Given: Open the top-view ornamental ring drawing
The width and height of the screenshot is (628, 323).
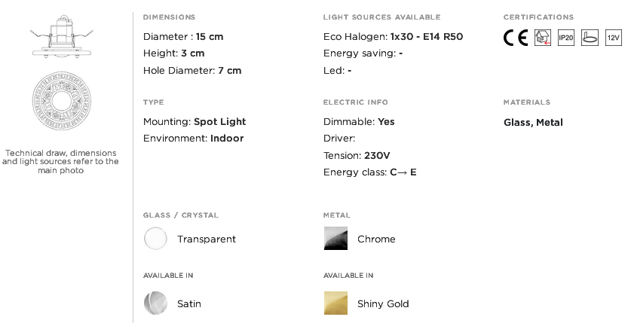Looking at the screenshot, I should 62,101.
